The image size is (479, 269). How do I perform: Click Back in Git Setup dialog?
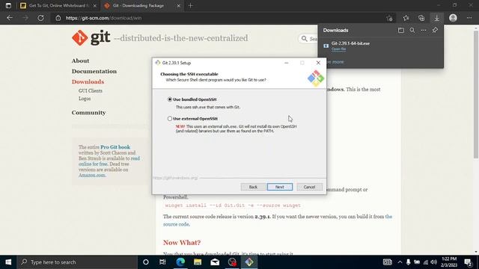(x=253, y=187)
